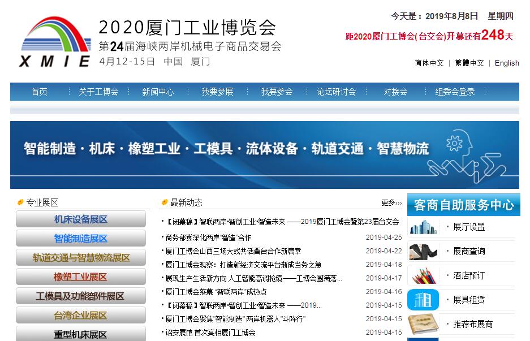Open the 智能制造展区 button

(80, 239)
